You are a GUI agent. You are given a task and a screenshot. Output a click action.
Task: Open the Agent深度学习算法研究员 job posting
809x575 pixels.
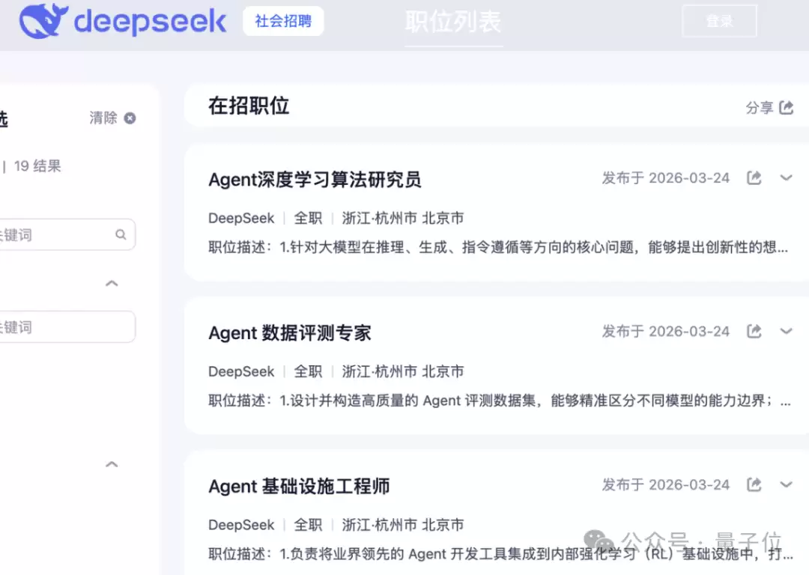point(315,180)
